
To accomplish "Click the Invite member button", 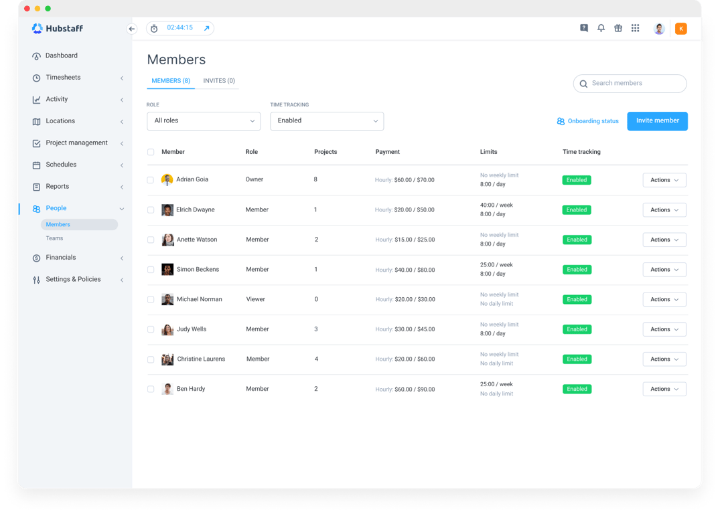I will [x=657, y=121].
